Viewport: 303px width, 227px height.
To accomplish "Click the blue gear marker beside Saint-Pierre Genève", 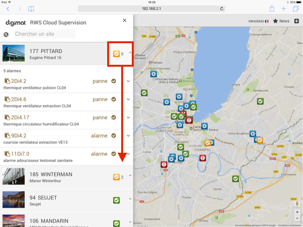I will point(204,126).
